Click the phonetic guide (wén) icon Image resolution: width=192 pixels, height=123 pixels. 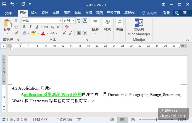coord(79,20)
